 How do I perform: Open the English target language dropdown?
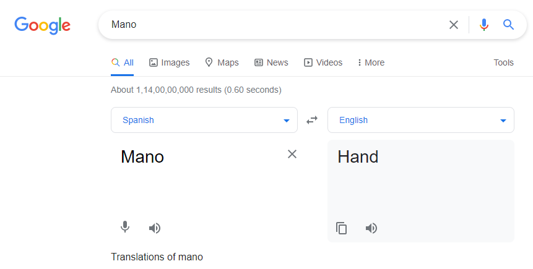[x=420, y=120]
